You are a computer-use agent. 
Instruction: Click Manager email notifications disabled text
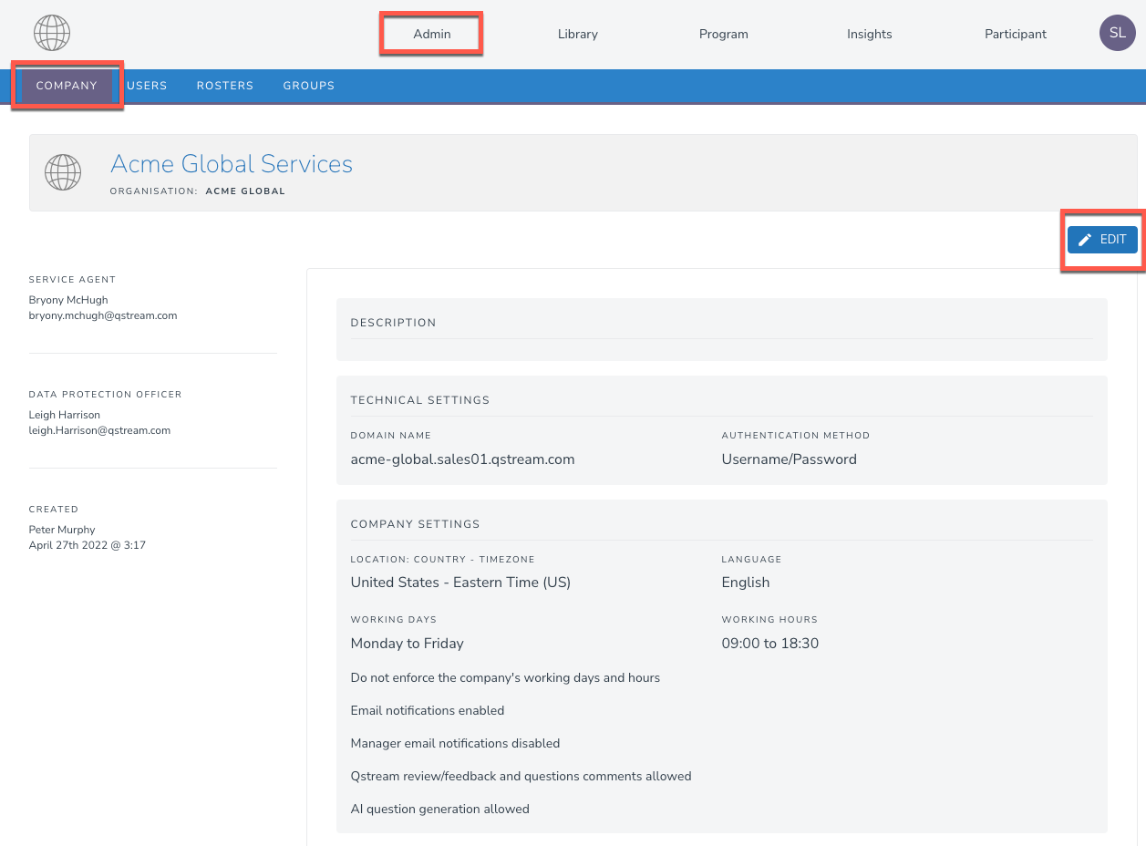coord(455,743)
